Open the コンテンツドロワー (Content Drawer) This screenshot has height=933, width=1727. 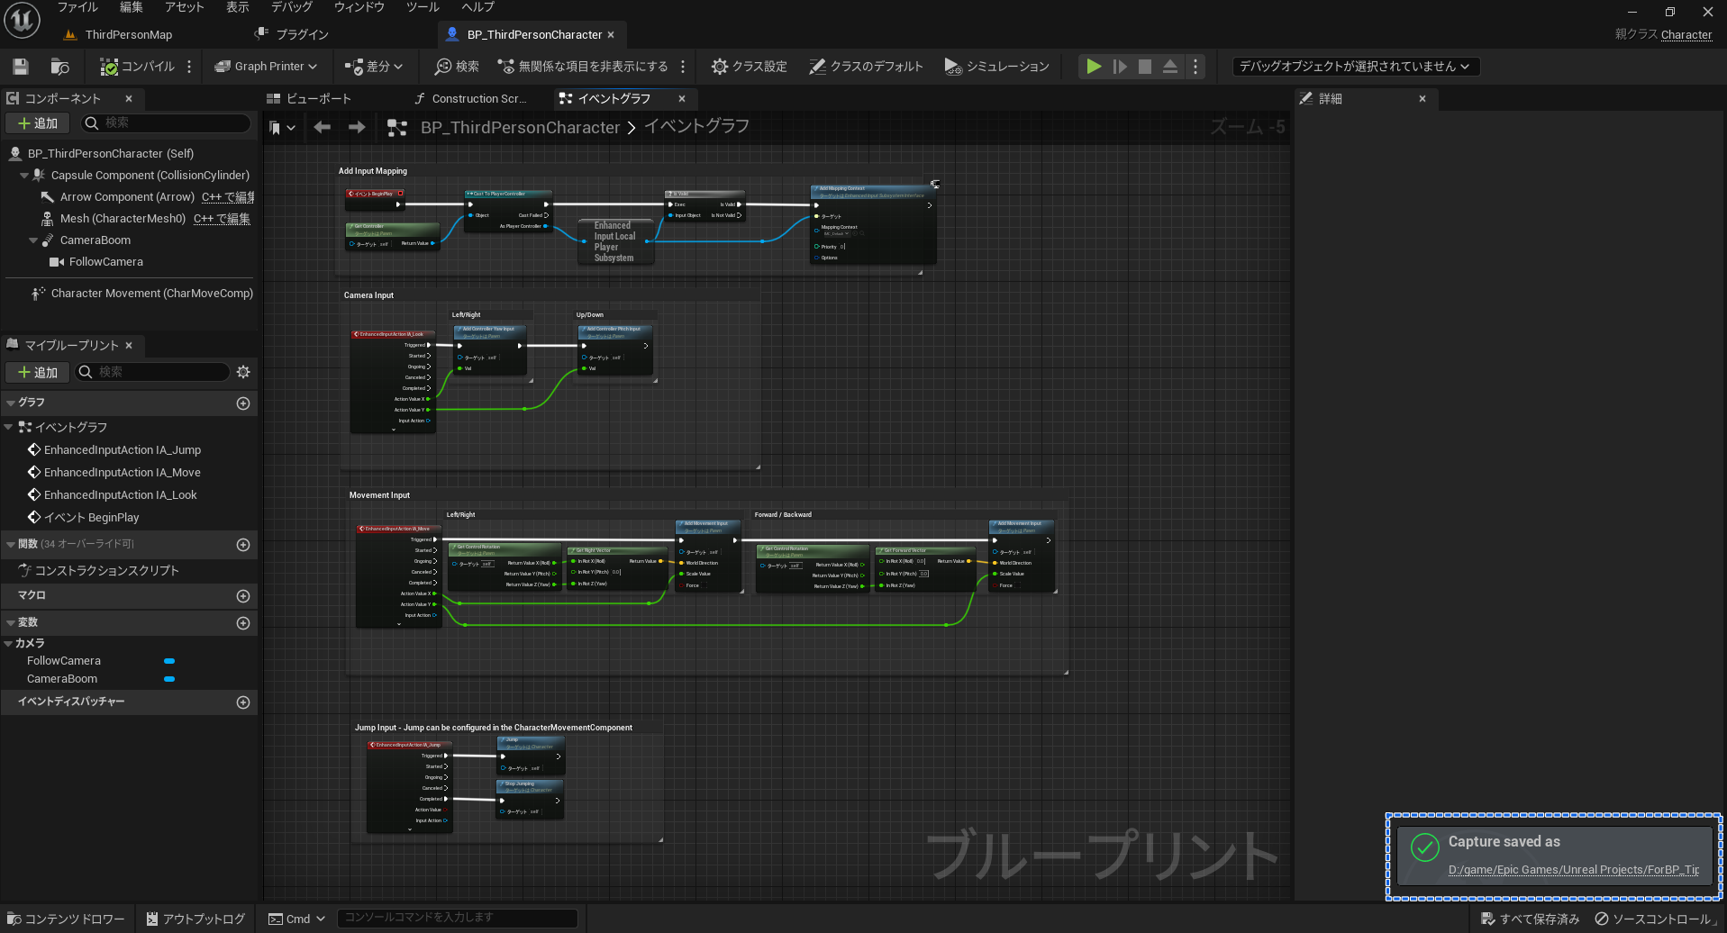(x=66, y=918)
